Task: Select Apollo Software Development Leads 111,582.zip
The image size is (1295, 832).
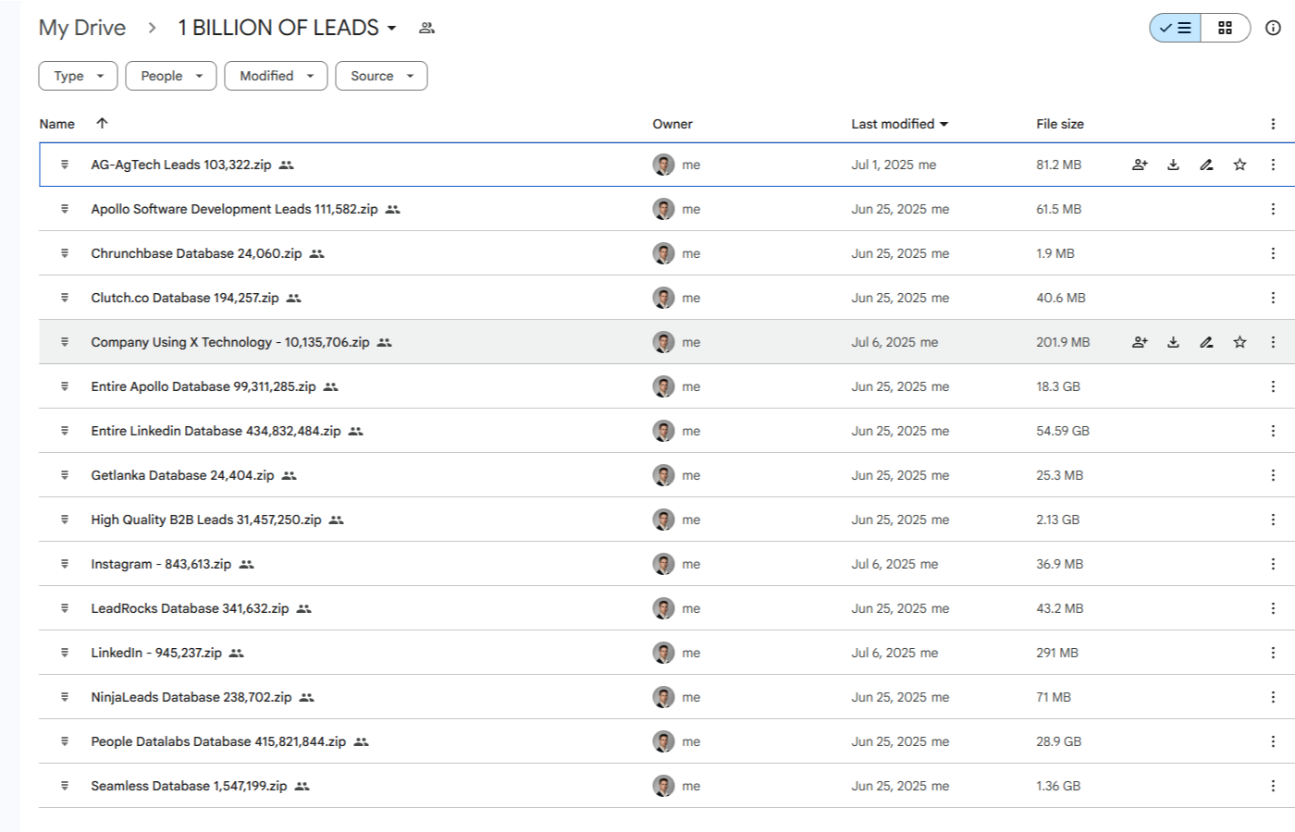Action: pos(234,209)
